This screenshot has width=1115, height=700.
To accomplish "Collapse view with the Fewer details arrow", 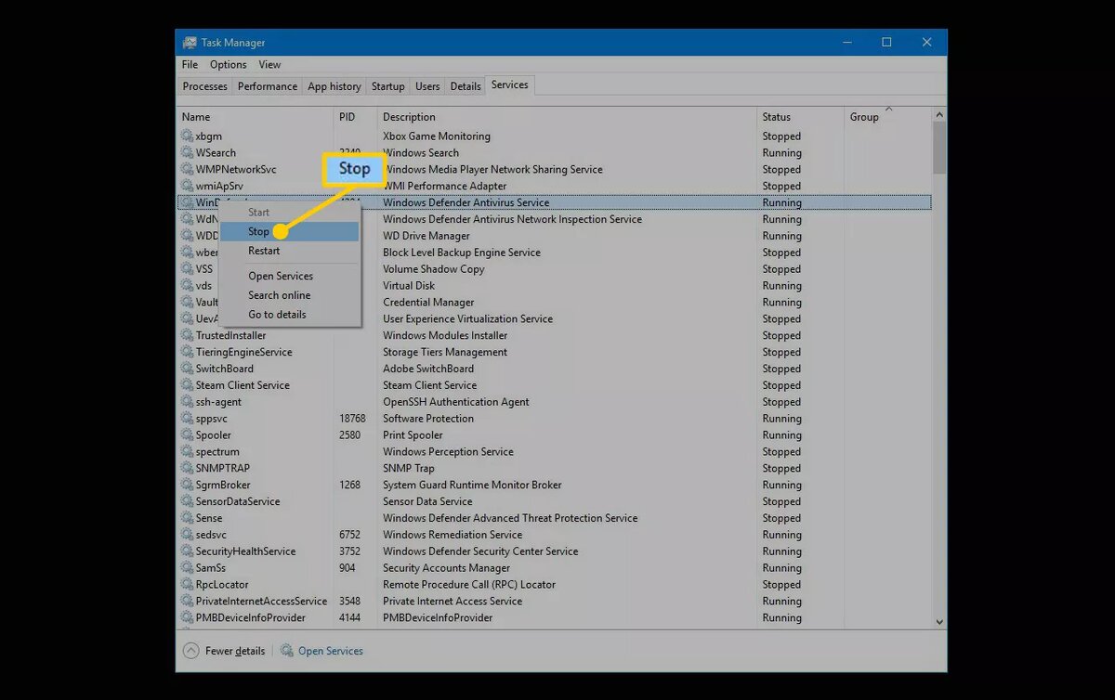I will (190, 651).
